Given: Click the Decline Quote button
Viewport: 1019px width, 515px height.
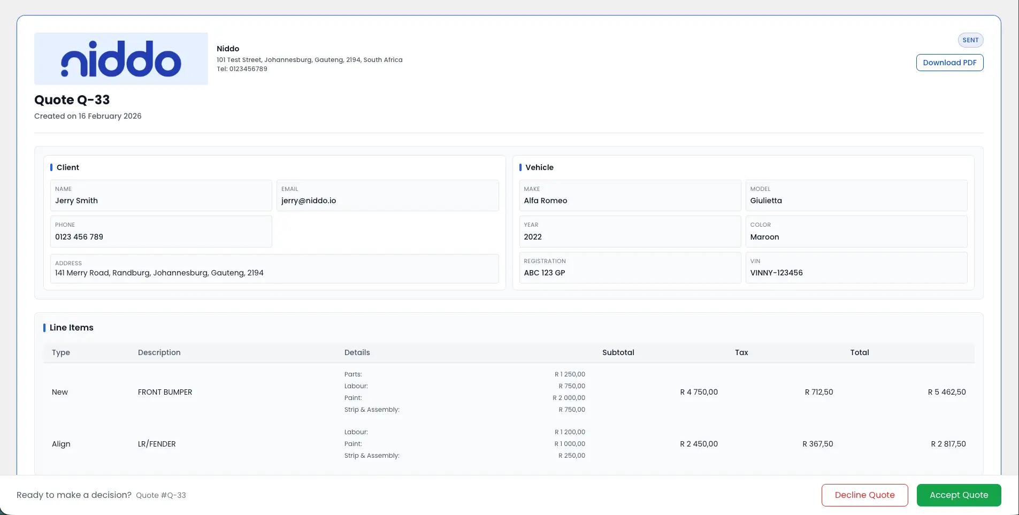Looking at the screenshot, I should click(x=864, y=495).
